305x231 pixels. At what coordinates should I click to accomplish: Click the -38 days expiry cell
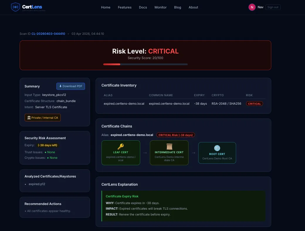(x=201, y=104)
